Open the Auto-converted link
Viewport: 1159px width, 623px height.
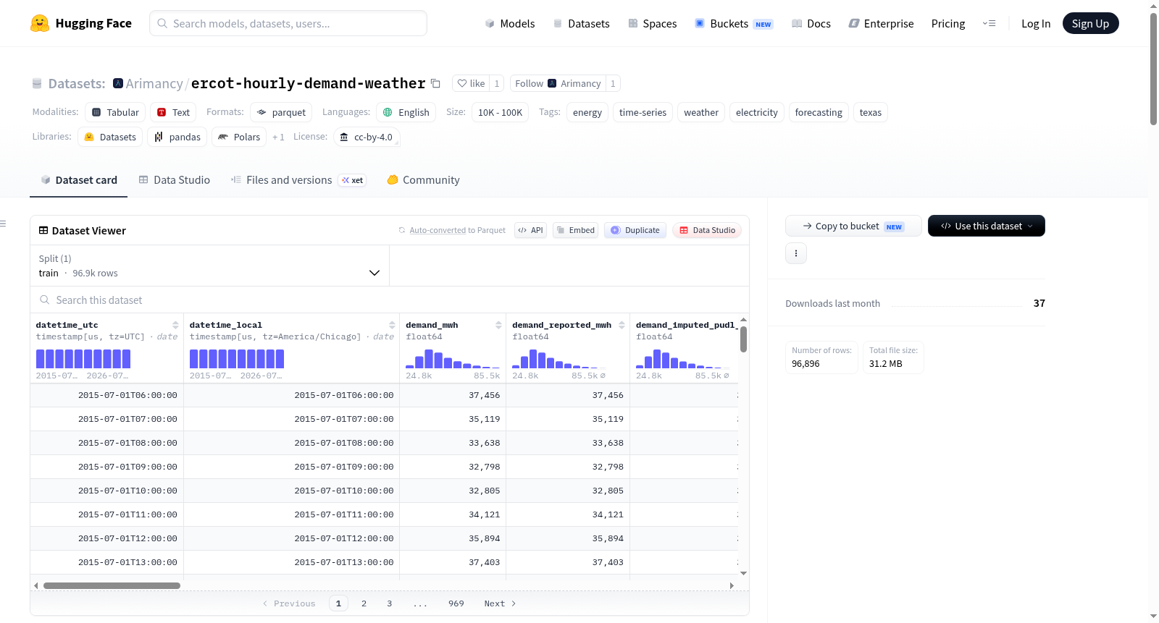(x=438, y=230)
